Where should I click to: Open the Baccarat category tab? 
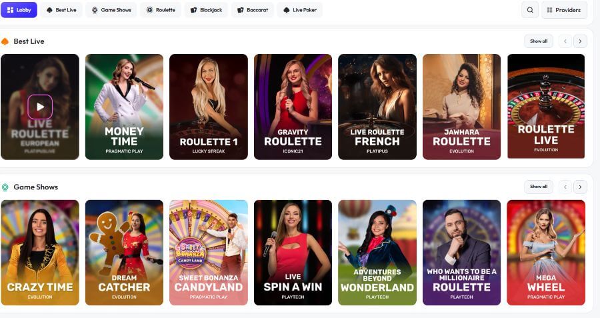(x=253, y=10)
